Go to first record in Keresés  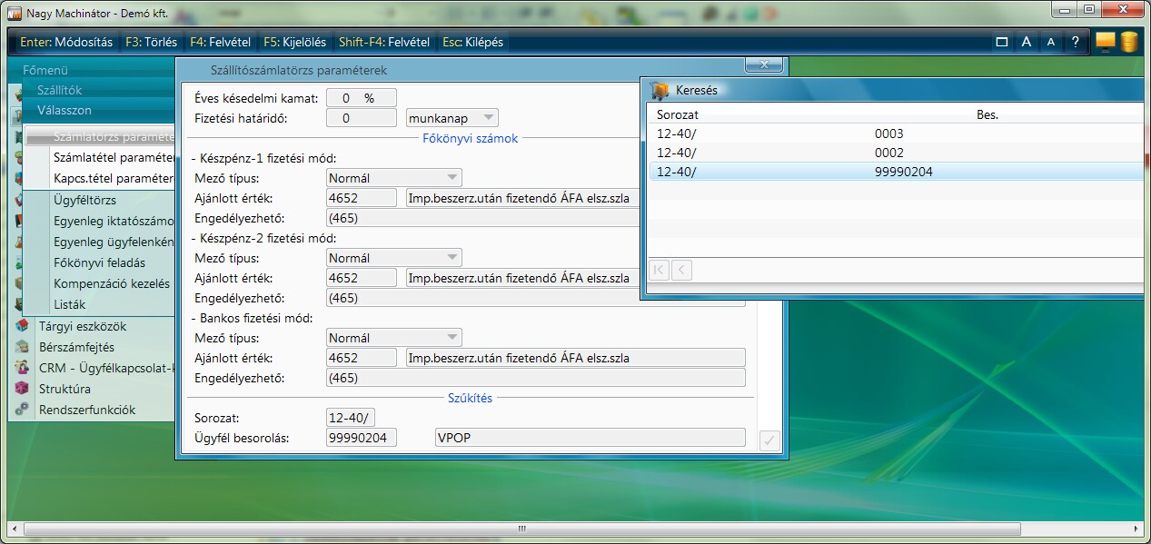point(660,270)
